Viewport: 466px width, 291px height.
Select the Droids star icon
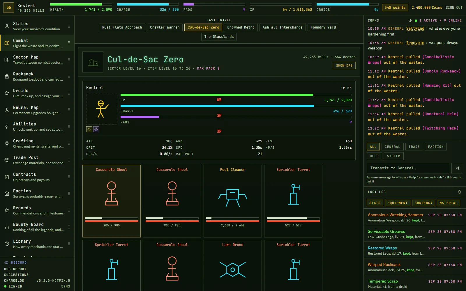7,93
